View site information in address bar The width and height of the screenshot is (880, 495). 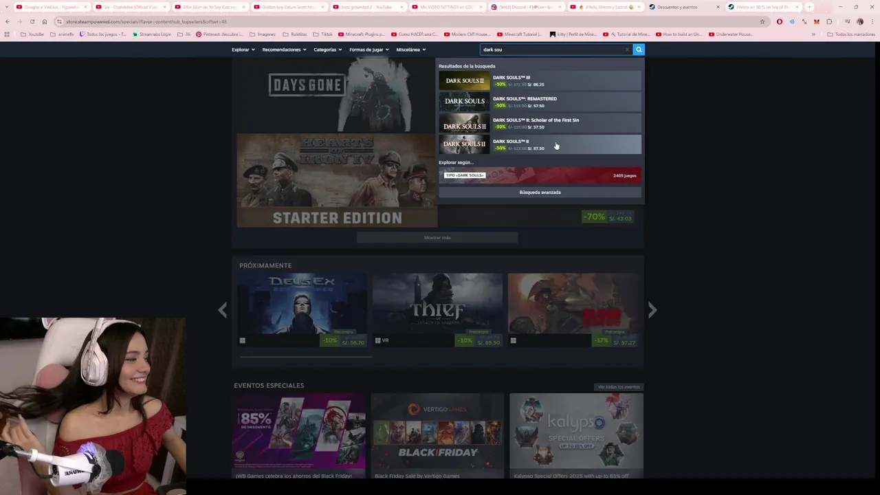point(59,21)
